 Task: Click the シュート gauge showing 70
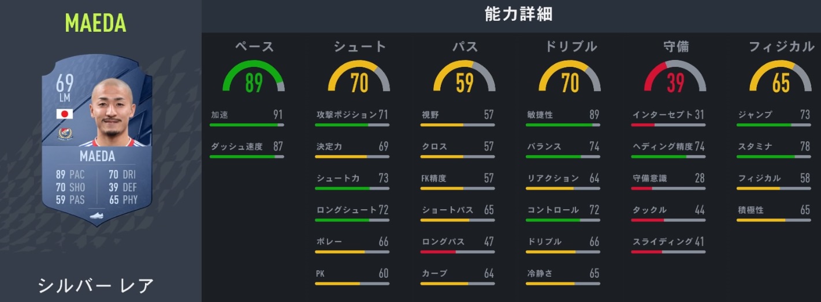click(x=359, y=77)
